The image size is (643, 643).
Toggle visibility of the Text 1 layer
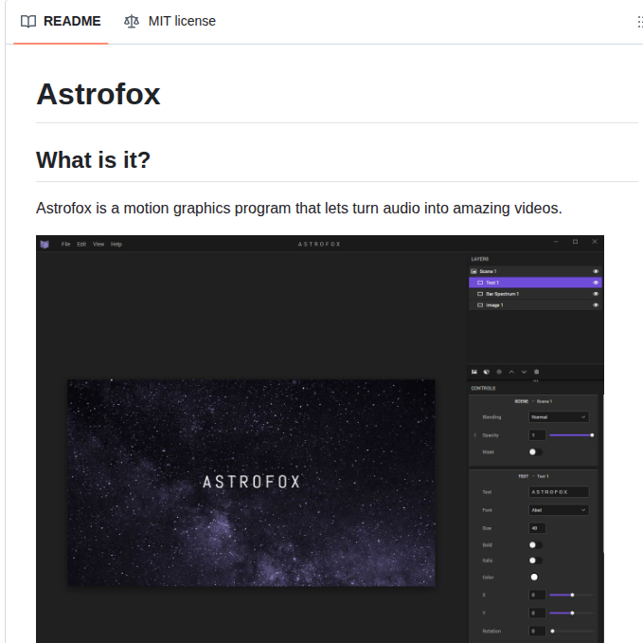tap(596, 283)
